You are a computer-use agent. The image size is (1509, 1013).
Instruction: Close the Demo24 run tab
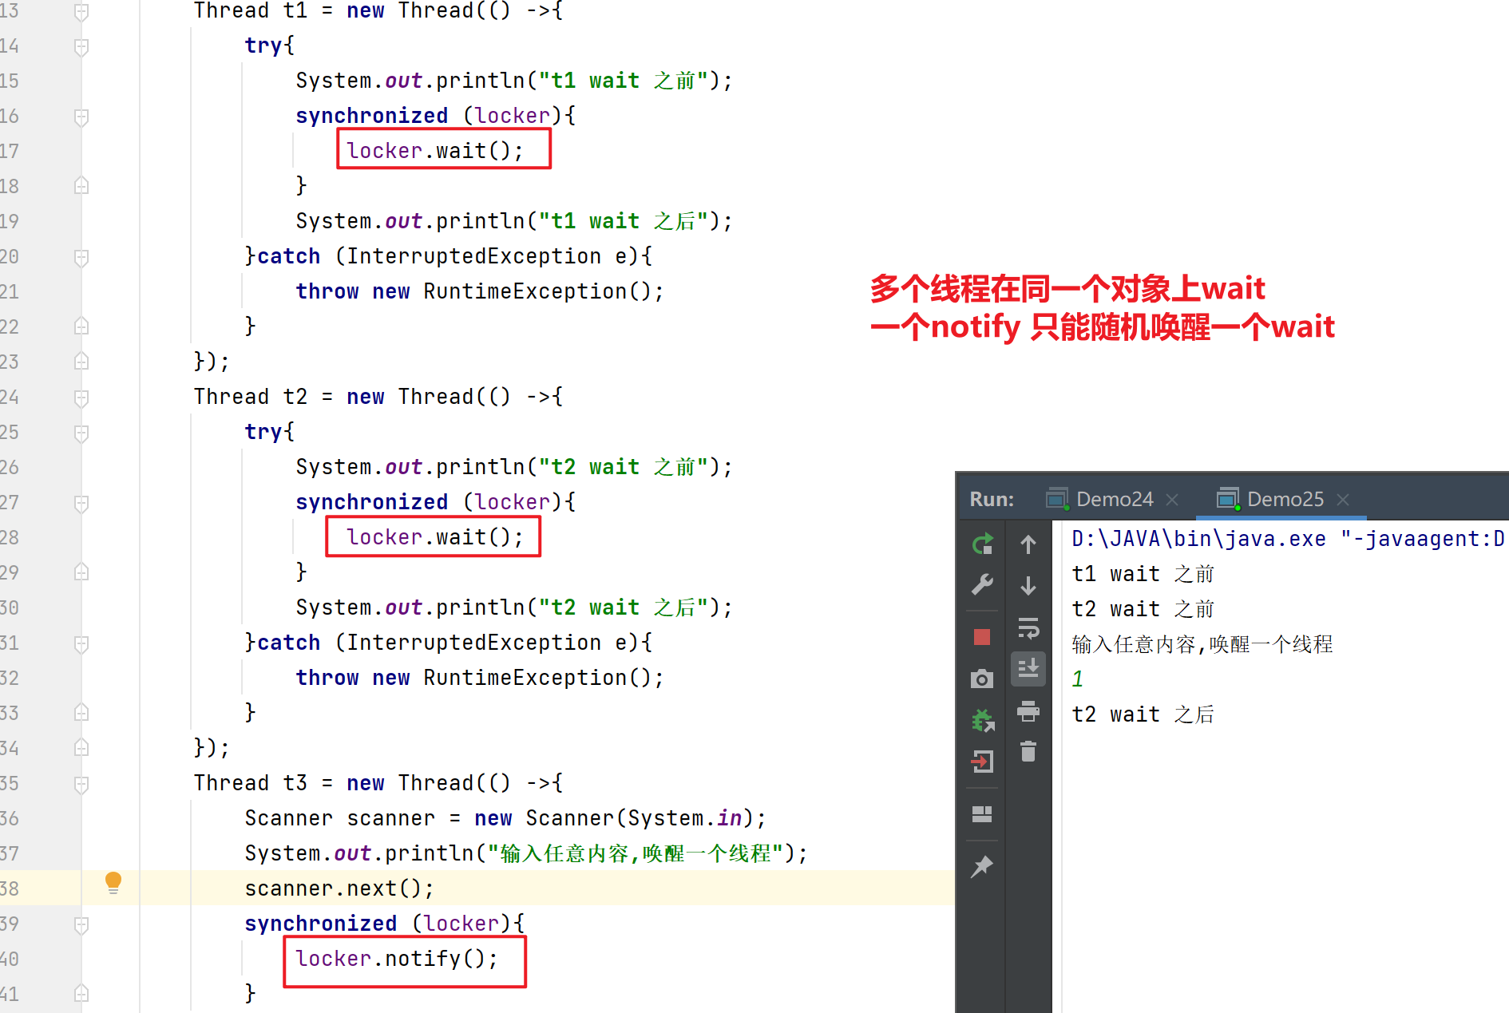tap(1172, 500)
